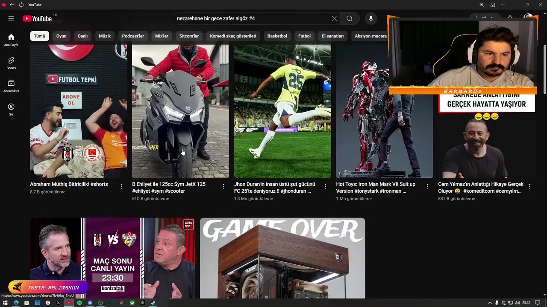Open options for the Jhon Duran short
547x307 pixels.
click(x=325, y=186)
